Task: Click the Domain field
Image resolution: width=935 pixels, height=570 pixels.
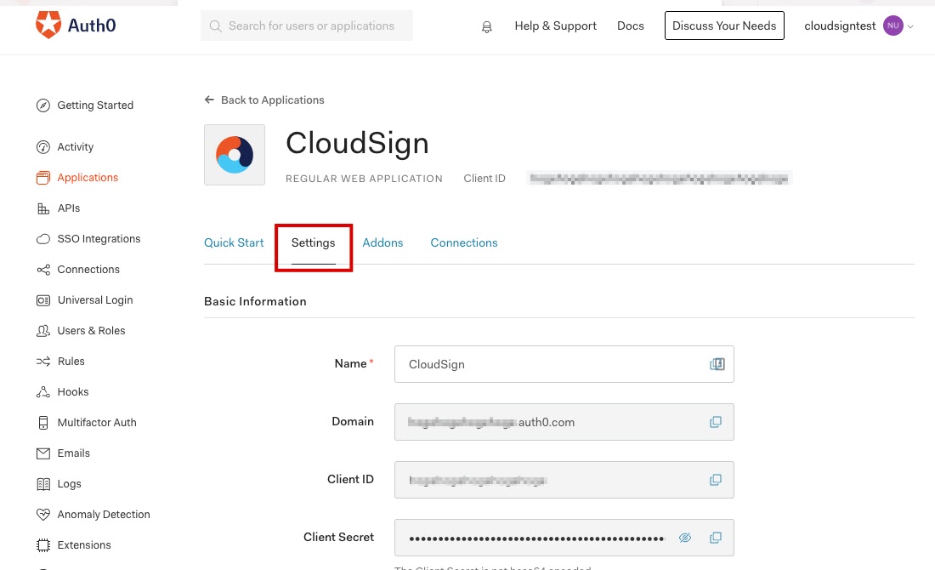Action: coord(564,422)
